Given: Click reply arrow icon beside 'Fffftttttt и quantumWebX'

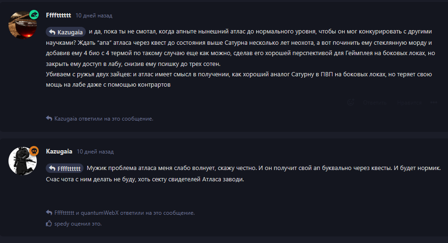Looking at the screenshot, I should [49, 212].
